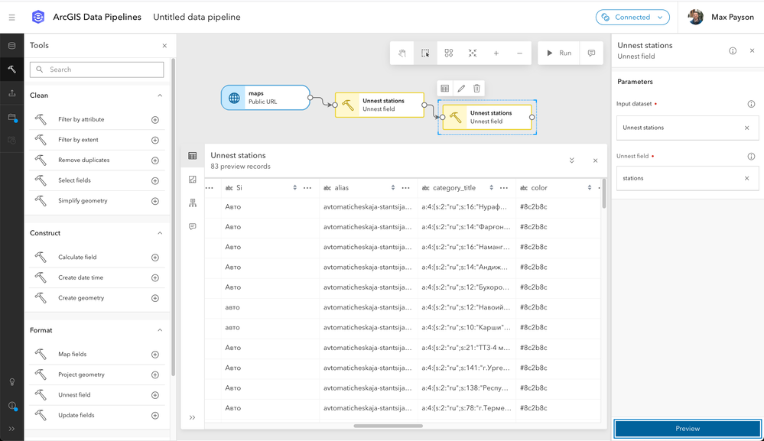Sort the alias column
This screenshot has height=441, width=764.
393,188
